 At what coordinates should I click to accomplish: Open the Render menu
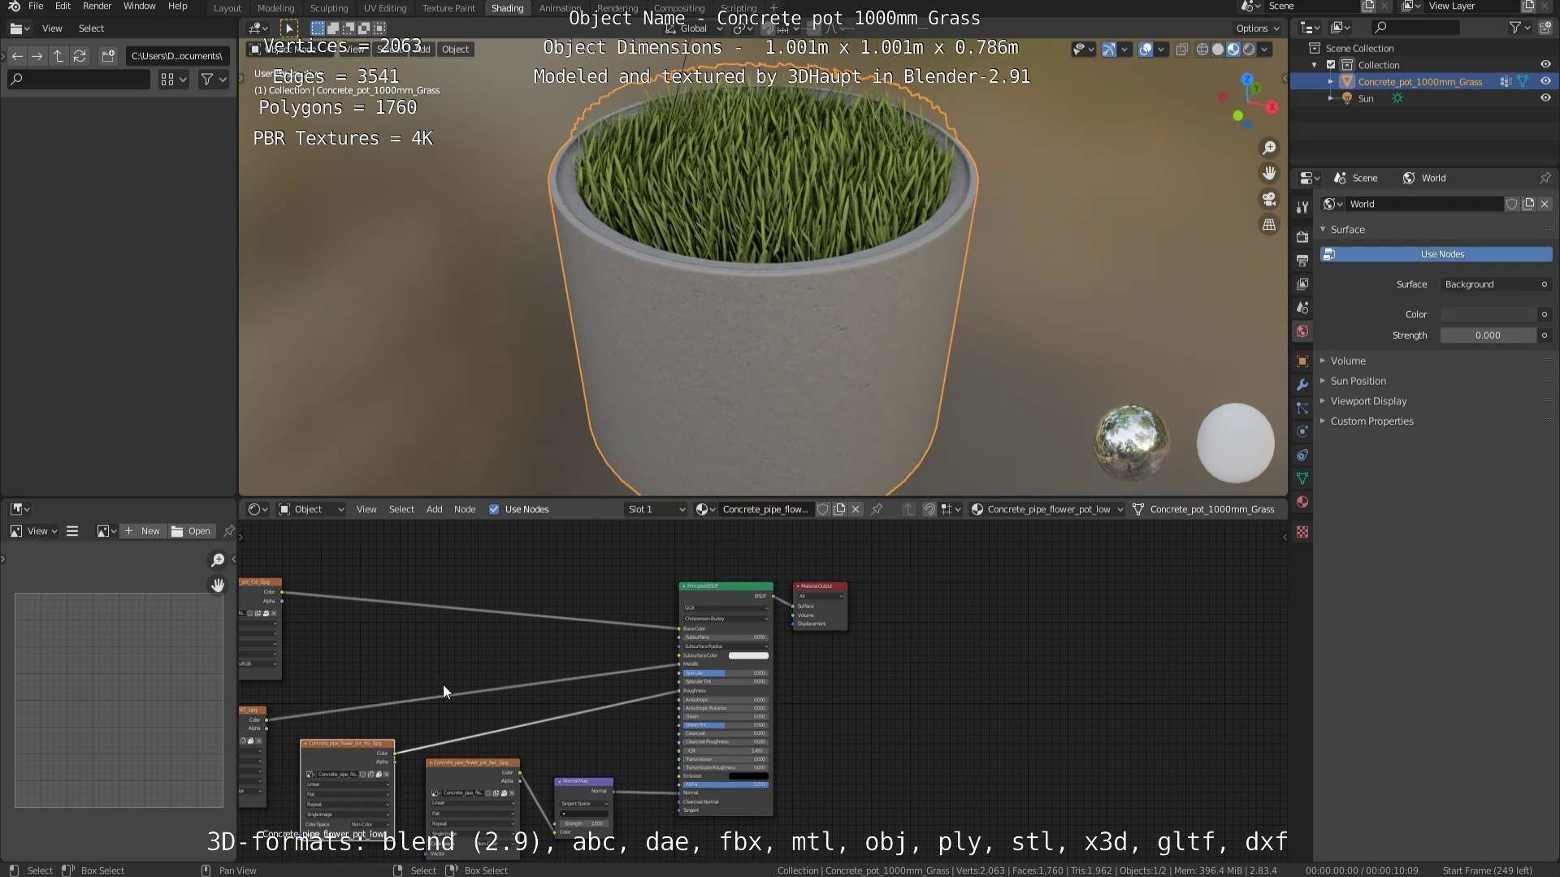coord(97,6)
